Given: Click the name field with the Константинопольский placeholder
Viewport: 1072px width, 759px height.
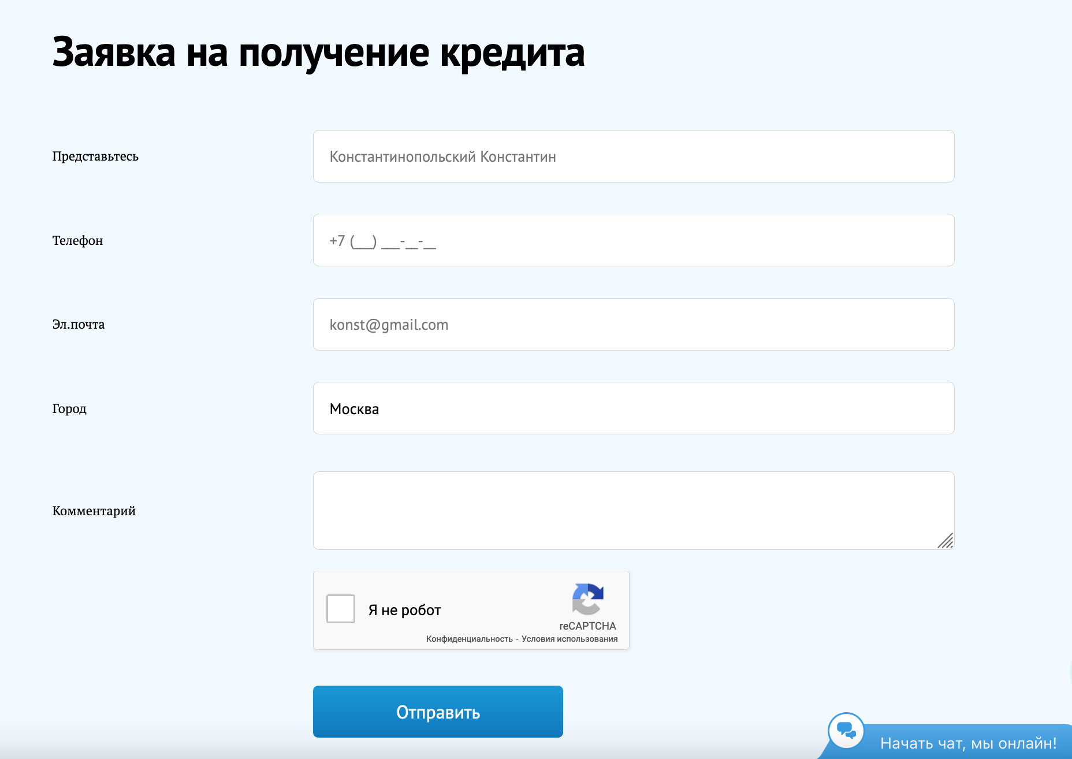Looking at the screenshot, I should tap(634, 157).
